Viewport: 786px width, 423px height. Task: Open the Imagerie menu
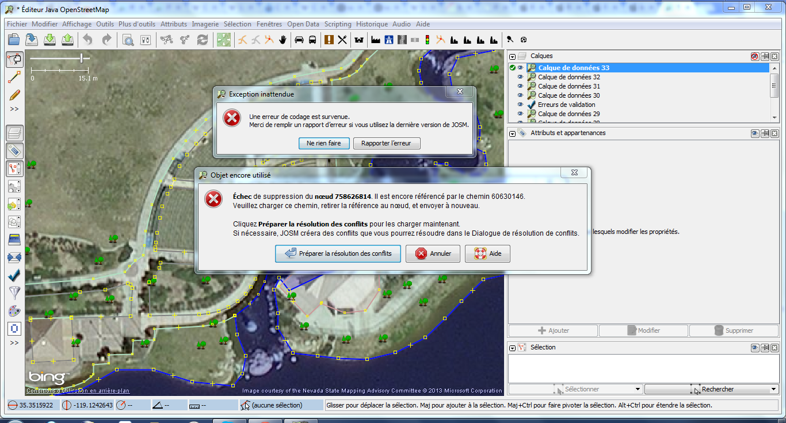[205, 24]
